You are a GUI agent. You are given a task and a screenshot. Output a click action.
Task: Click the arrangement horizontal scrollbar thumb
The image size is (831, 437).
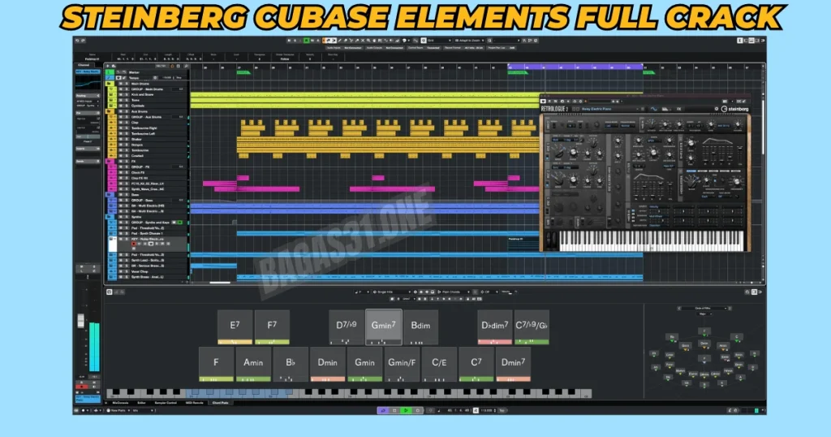point(220,283)
